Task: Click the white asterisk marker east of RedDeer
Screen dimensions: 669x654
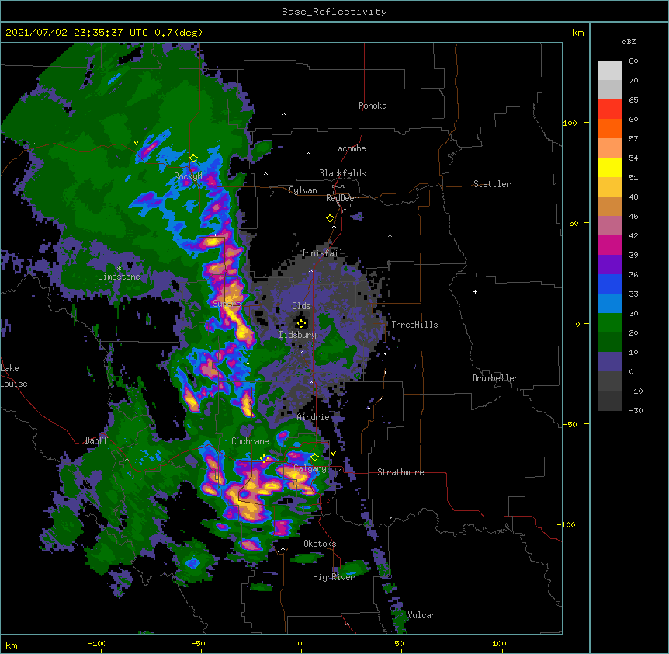Action: 390,235
